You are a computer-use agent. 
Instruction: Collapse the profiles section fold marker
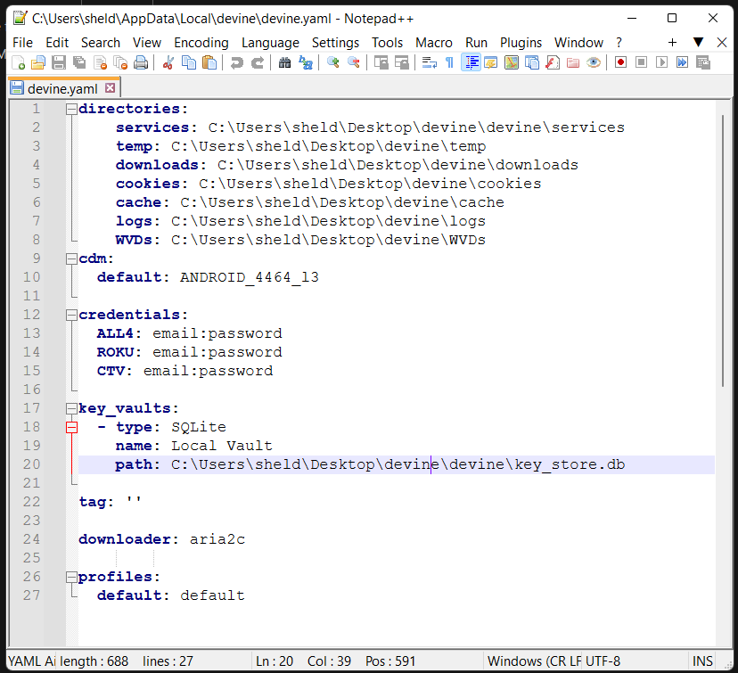pyautogui.click(x=71, y=577)
